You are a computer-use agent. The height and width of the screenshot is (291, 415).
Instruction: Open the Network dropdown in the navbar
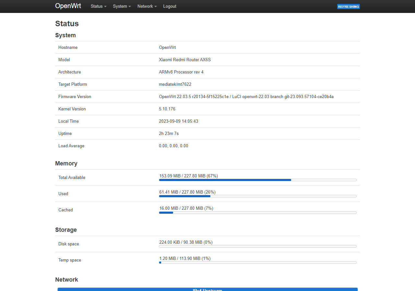147,6
